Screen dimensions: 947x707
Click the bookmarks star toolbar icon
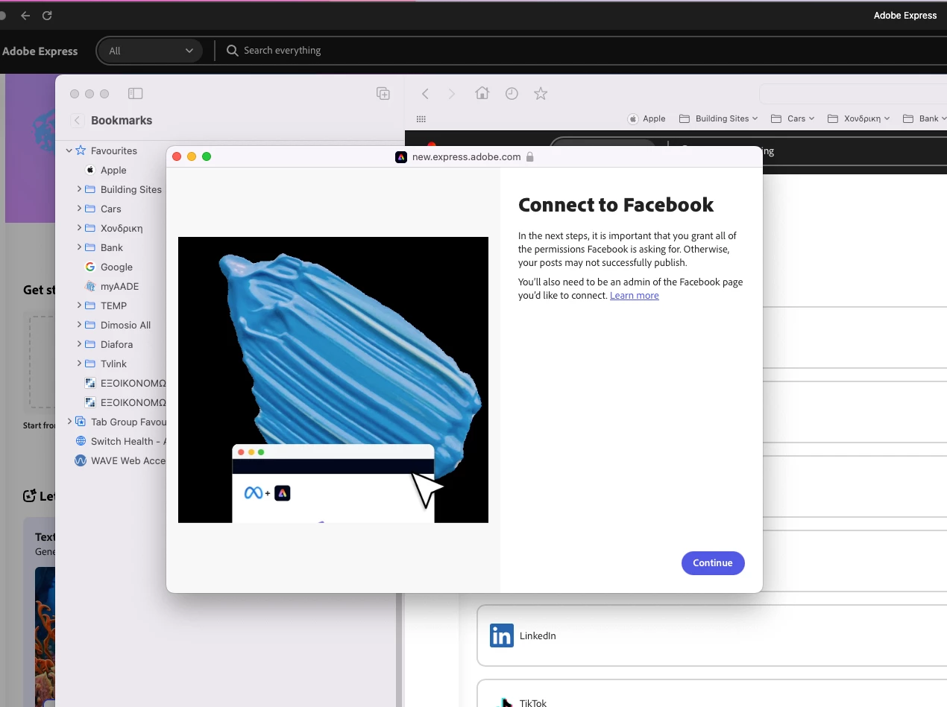tap(541, 93)
